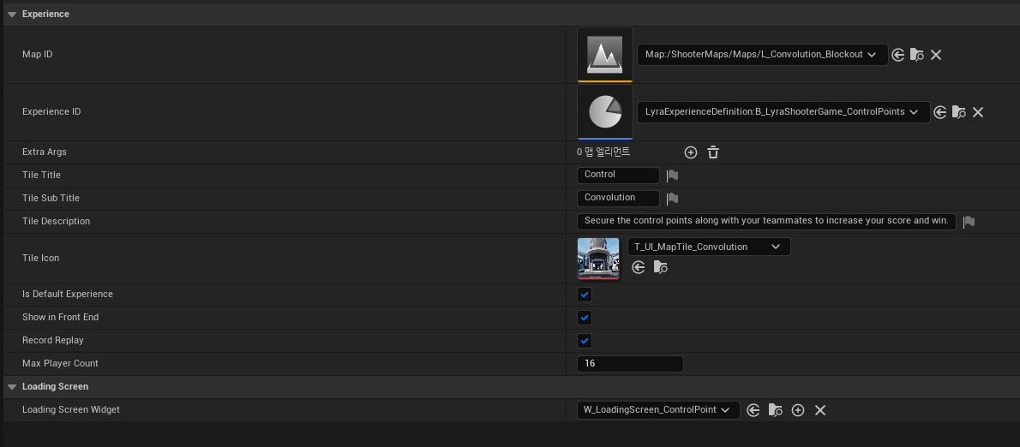Screen dimensions: 1020x447
Task: Select the Tile Description property label
Action: pyautogui.click(x=56, y=222)
